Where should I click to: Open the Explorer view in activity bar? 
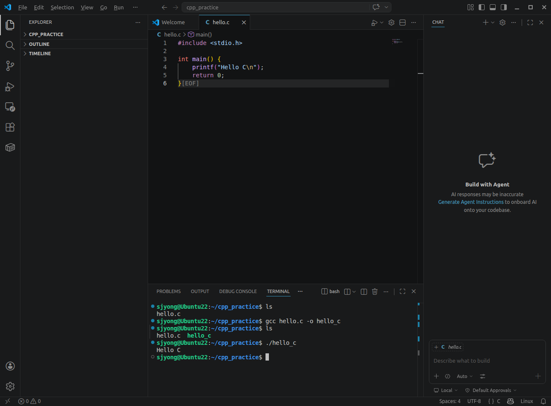[10, 25]
